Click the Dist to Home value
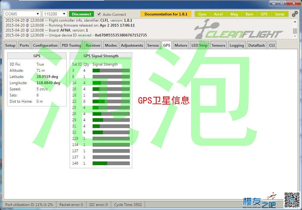The image size is (302, 210). click(40, 101)
